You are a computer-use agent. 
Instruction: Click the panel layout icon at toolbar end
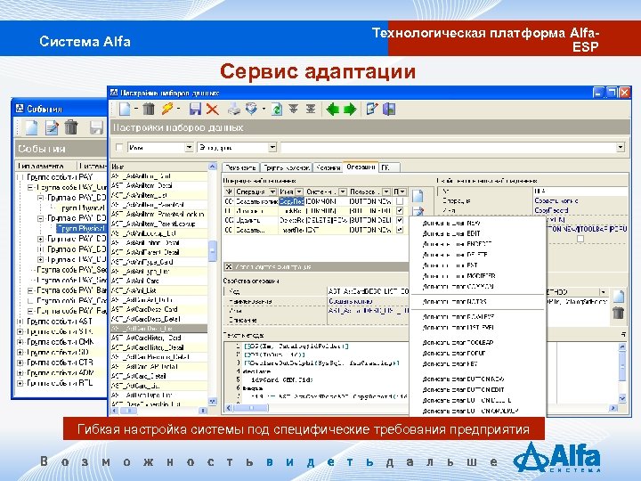tap(389, 110)
